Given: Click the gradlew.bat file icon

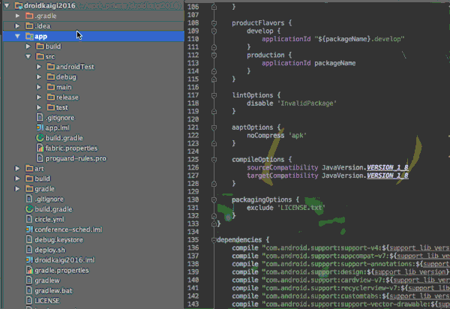Looking at the screenshot, I should coord(29,290).
